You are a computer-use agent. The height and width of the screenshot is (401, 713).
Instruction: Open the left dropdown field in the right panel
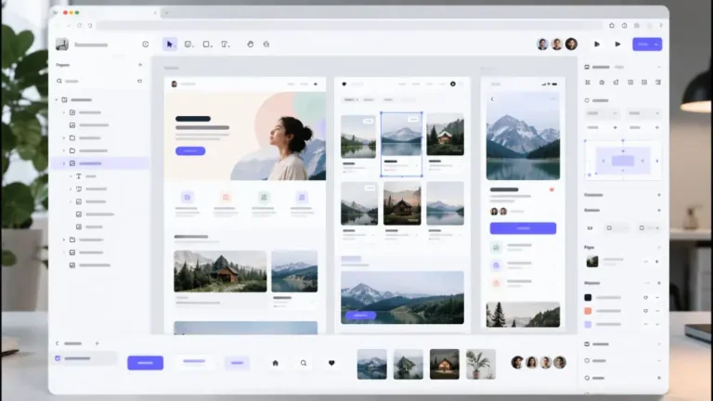pos(602,113)
